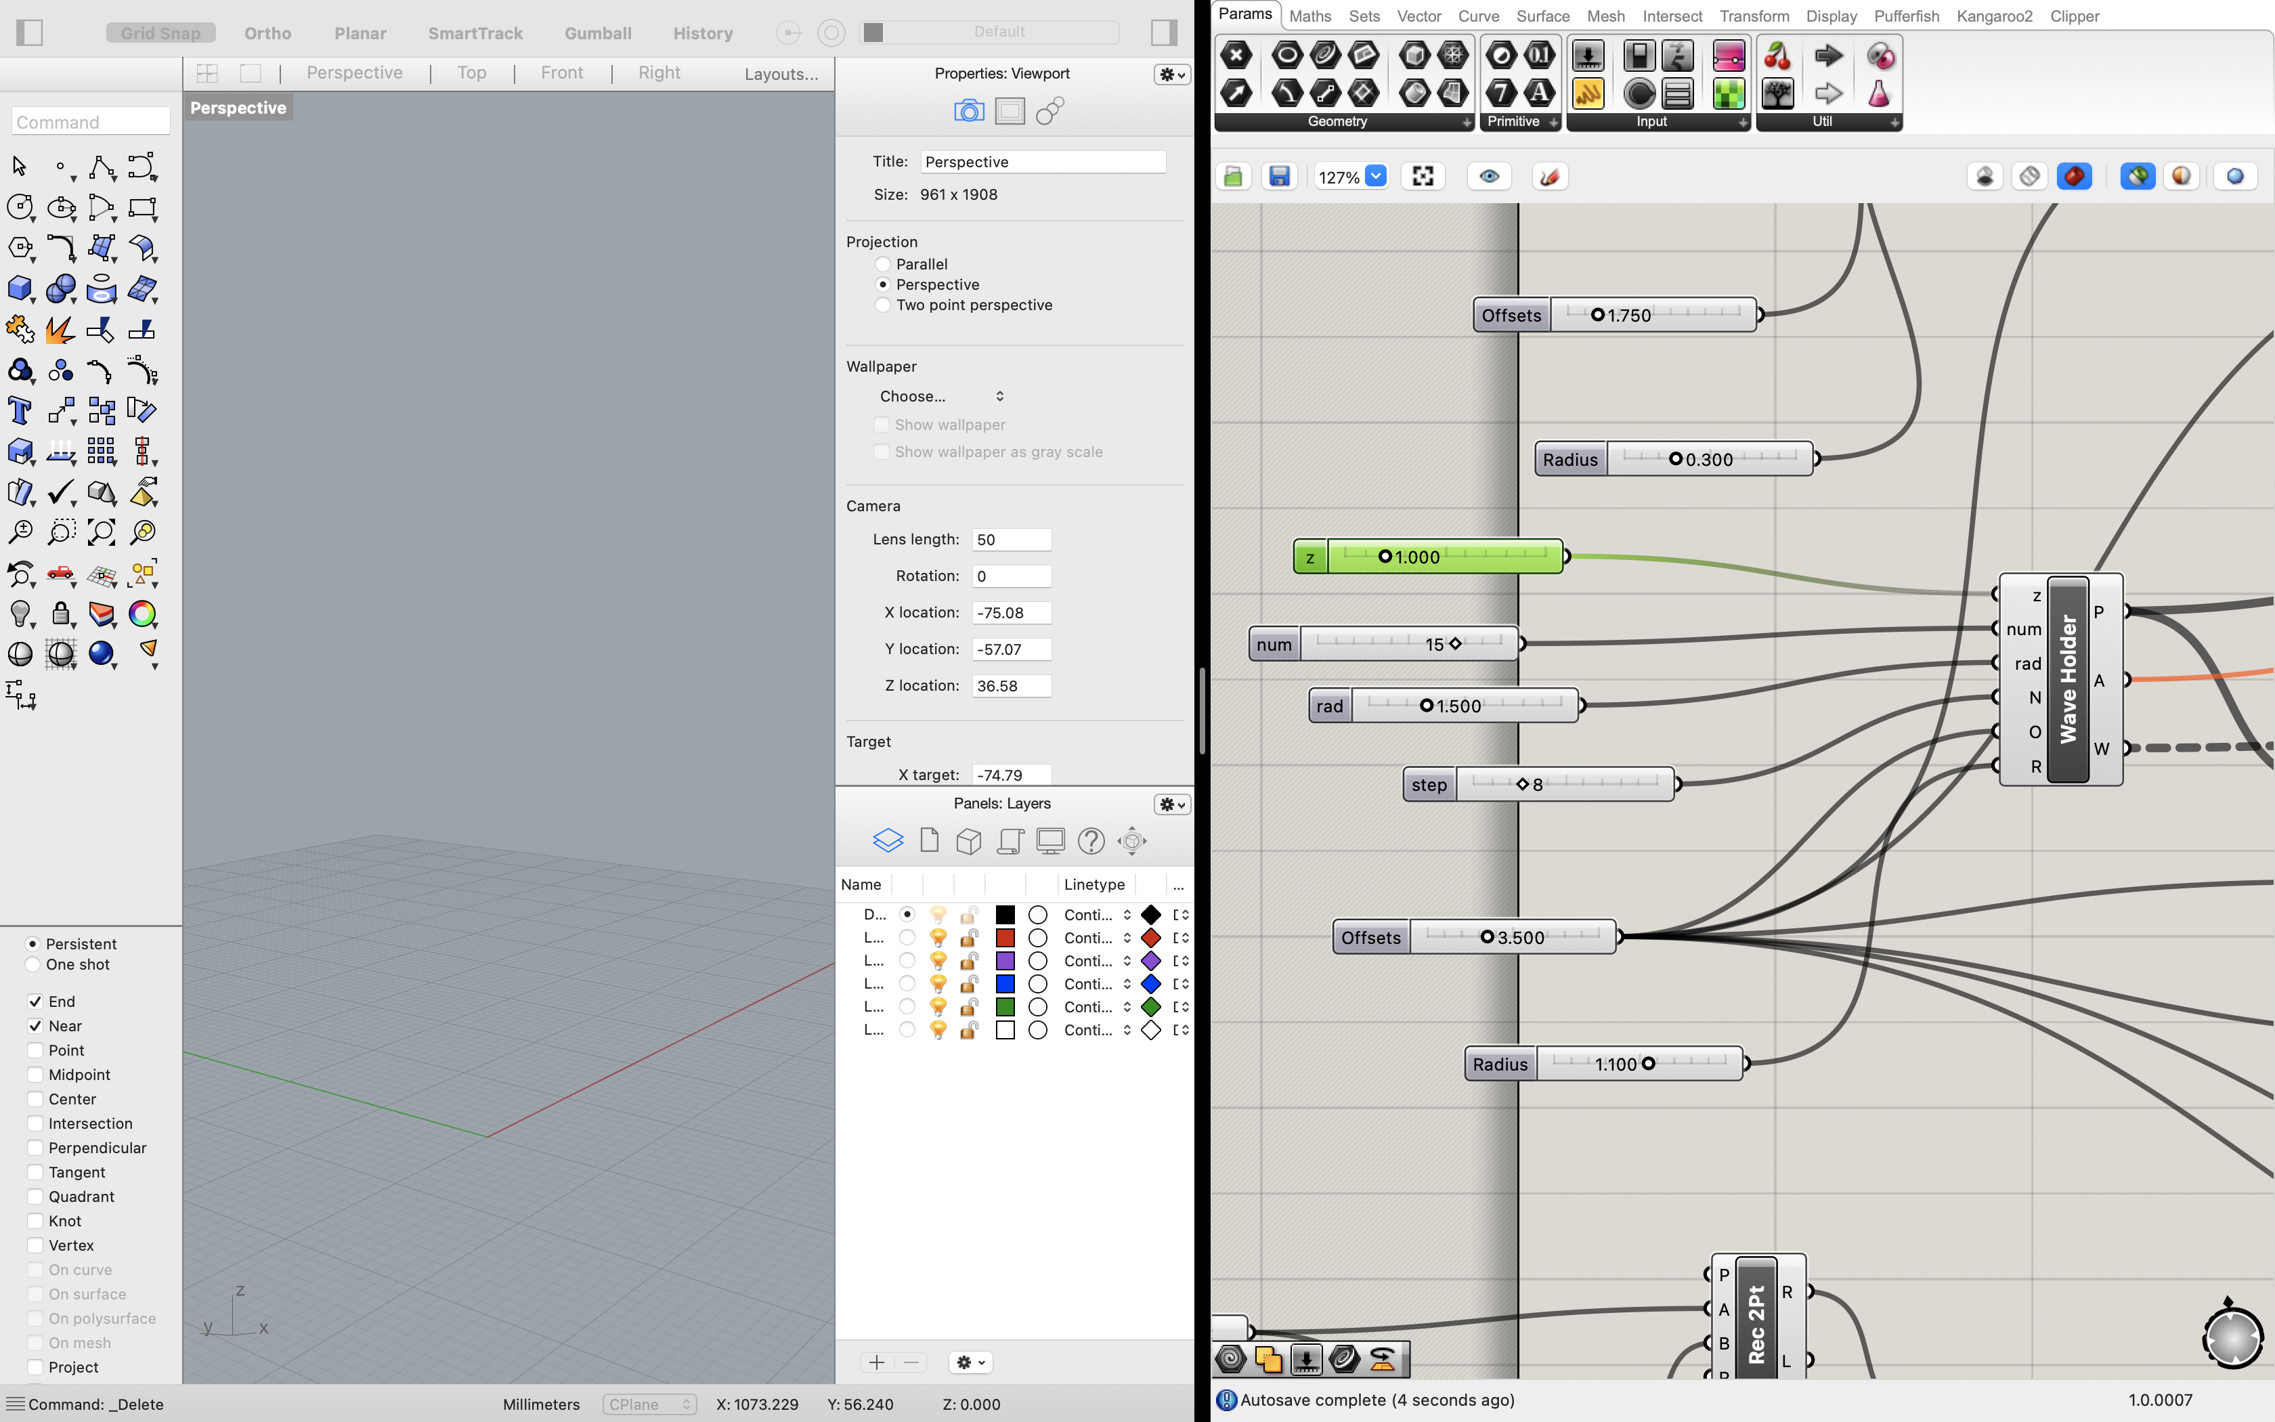The width and height of the screenshot is (2275, 1422).
Task: Click the red layer color swatch
Action: [x=1006, y=938]
